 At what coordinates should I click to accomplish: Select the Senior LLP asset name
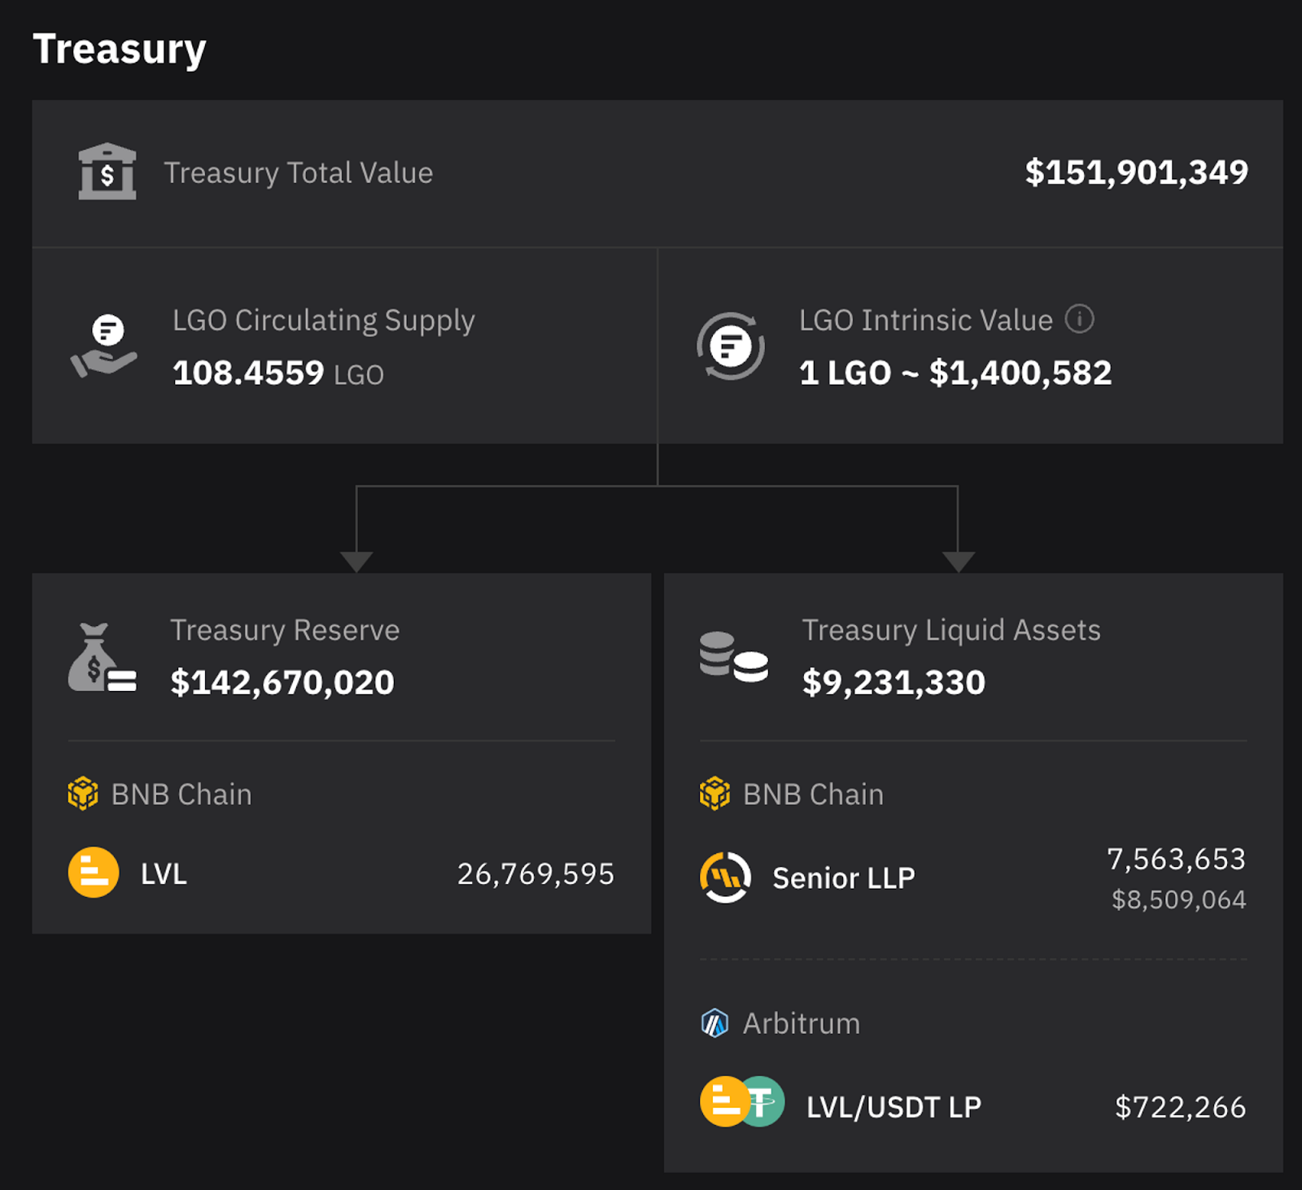click(843, 878)
